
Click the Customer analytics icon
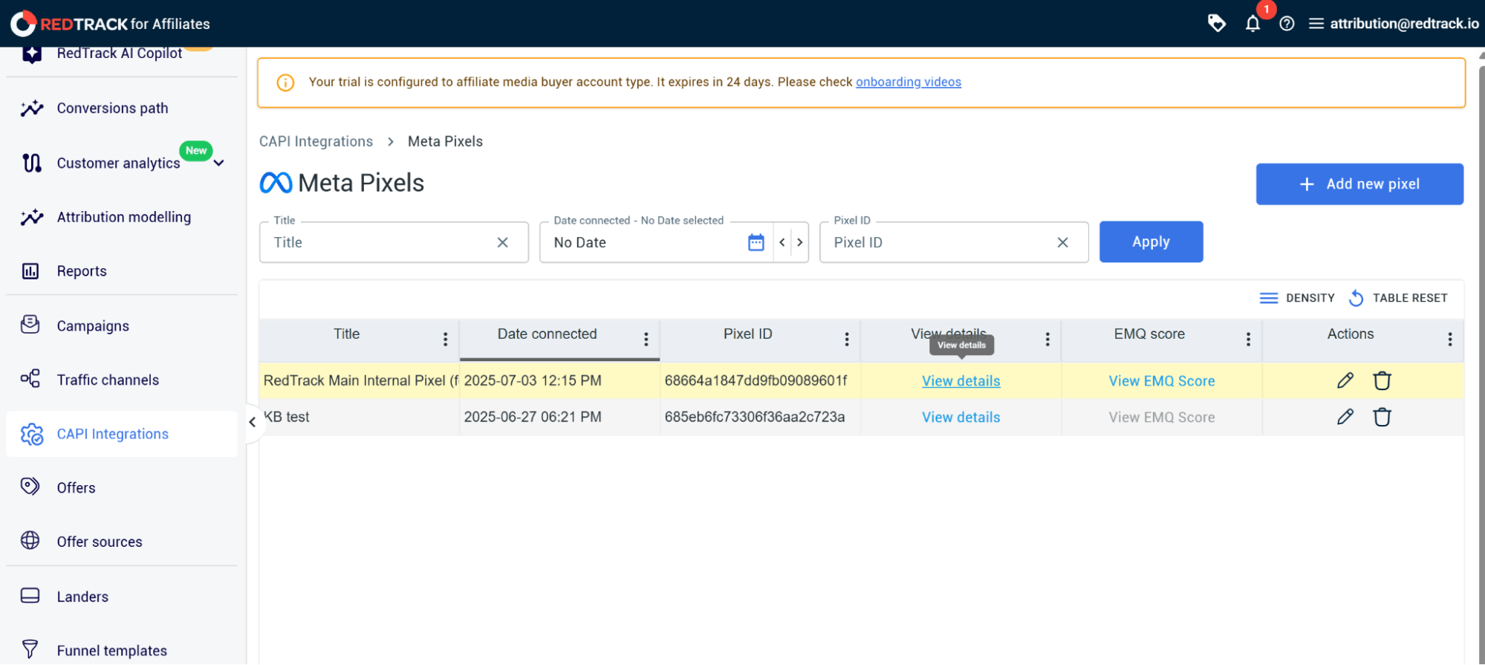coord(31,163)
